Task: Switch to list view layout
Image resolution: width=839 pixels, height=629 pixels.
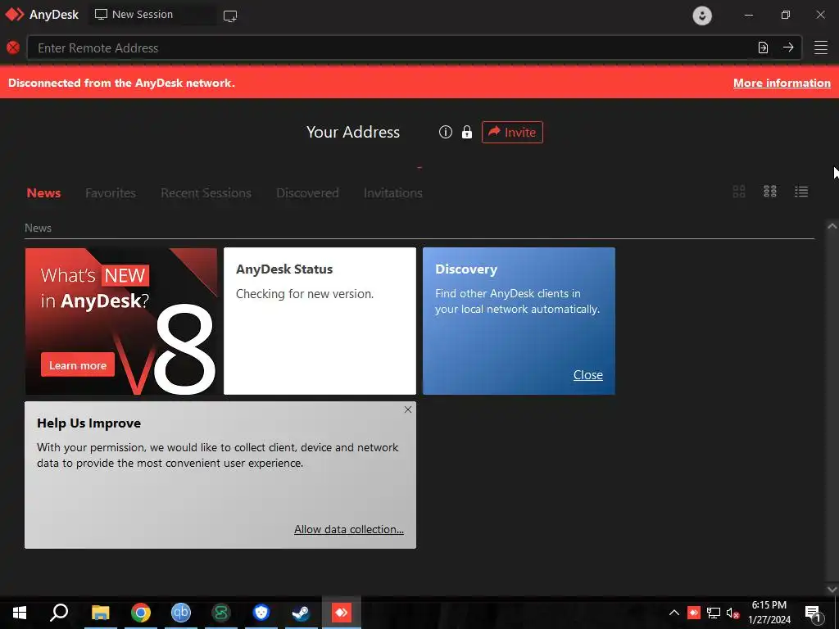Action: (801, 192)
